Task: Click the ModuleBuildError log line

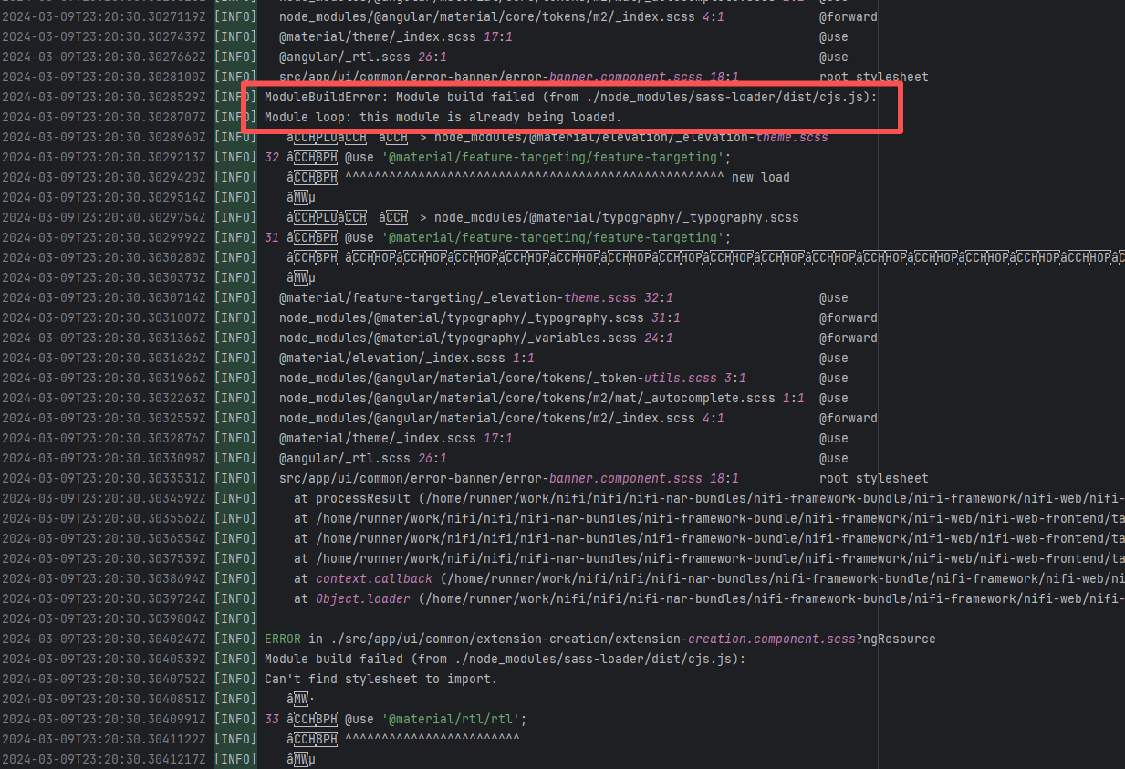Action: pyautogui.click(x=570, y=97)
